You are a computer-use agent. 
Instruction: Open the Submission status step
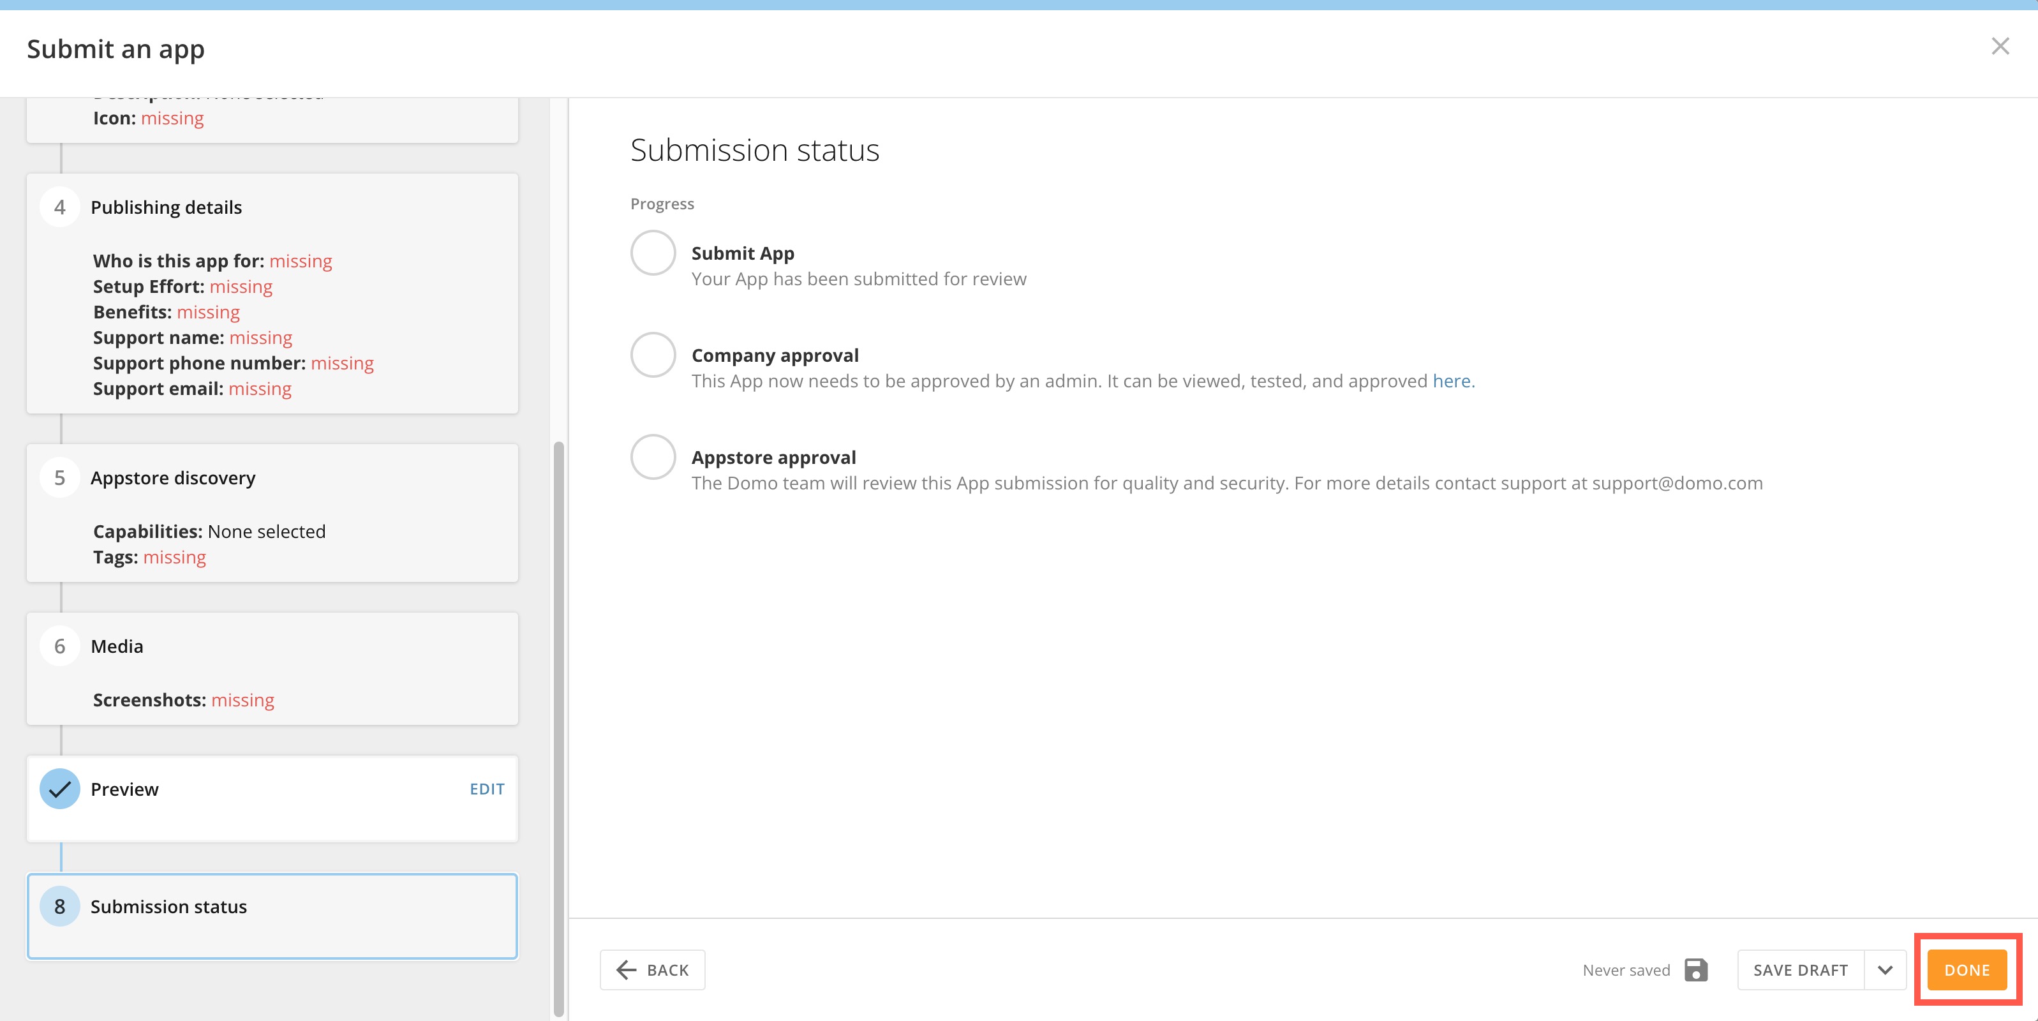point(272,916)
